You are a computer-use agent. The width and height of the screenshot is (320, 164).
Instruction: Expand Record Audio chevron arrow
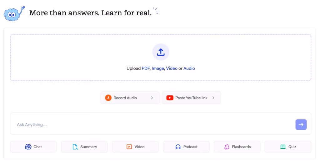click(152, 98)
